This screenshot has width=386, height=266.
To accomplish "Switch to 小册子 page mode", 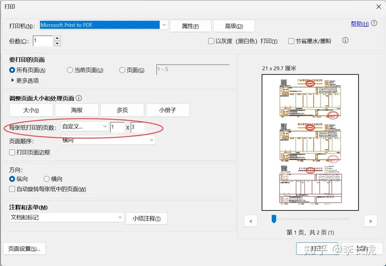I will pos(167,110).
